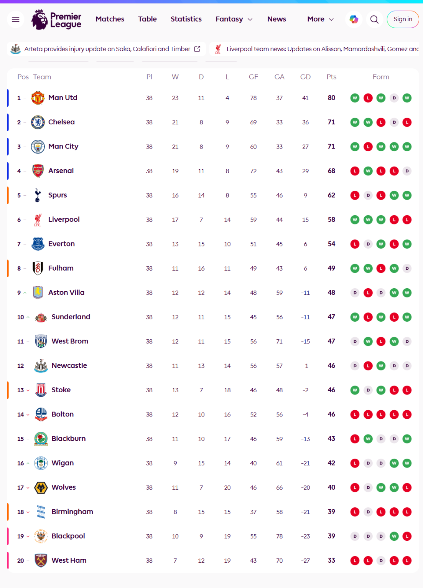Click the Man Utd club crest
The width and height of the screenshot is (423, 588).
pos(38,98)
